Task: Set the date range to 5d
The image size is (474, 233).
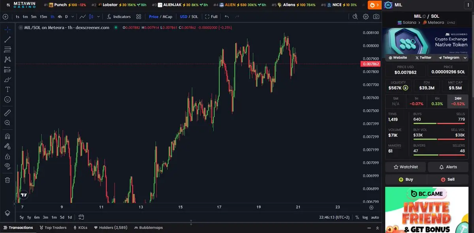Action: point(62,217)
